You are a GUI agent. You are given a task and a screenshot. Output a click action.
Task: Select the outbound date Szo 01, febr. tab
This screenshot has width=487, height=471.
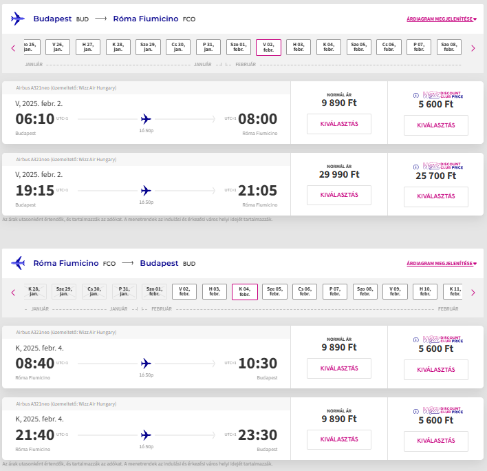[238, 48]
